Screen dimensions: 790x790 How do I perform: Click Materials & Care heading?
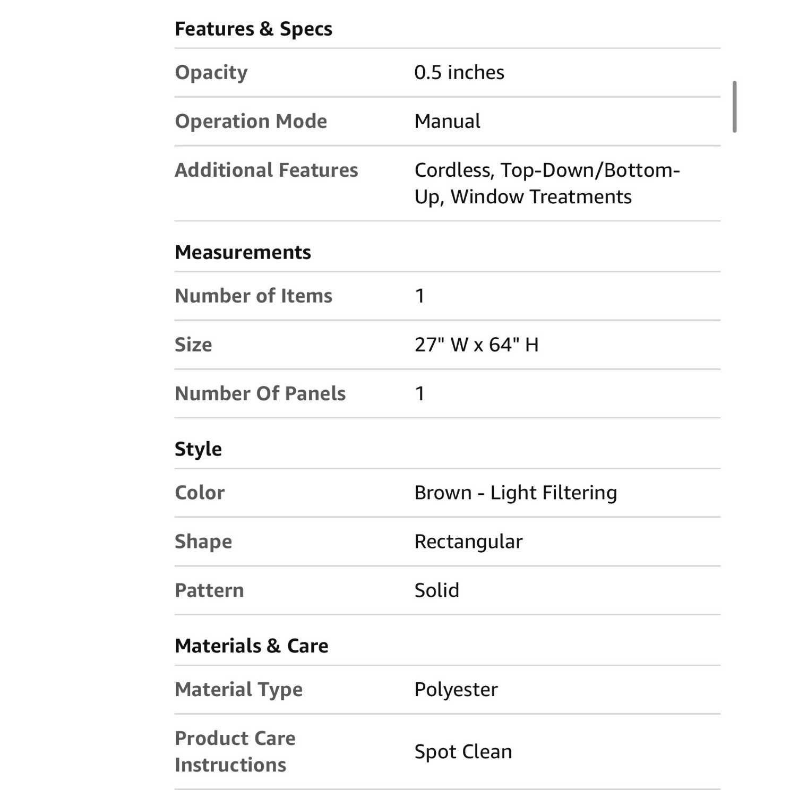click(251, 646)
